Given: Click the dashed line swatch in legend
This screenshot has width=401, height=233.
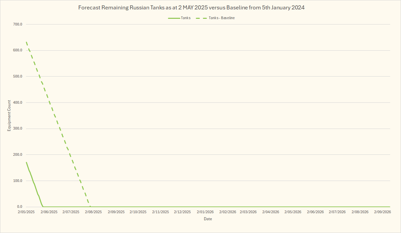Looking at the screenshot, I should 201,18.
